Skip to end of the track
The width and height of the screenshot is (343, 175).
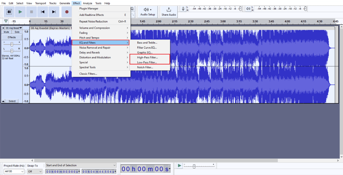[54, 12]
